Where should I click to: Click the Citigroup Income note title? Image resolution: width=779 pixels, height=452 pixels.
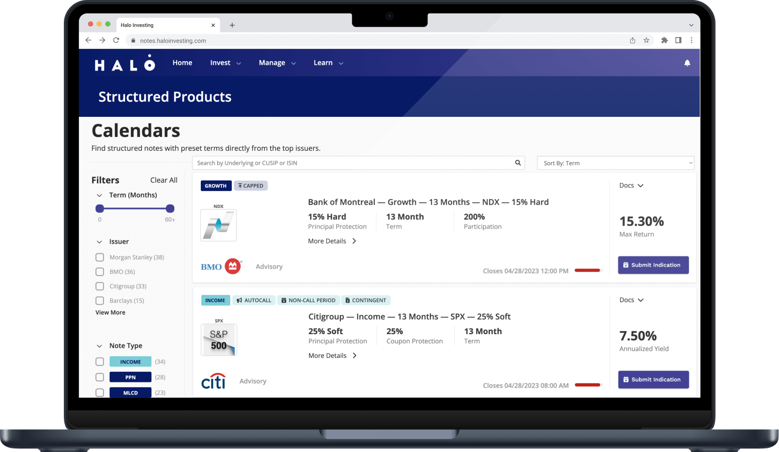(409, 317)
